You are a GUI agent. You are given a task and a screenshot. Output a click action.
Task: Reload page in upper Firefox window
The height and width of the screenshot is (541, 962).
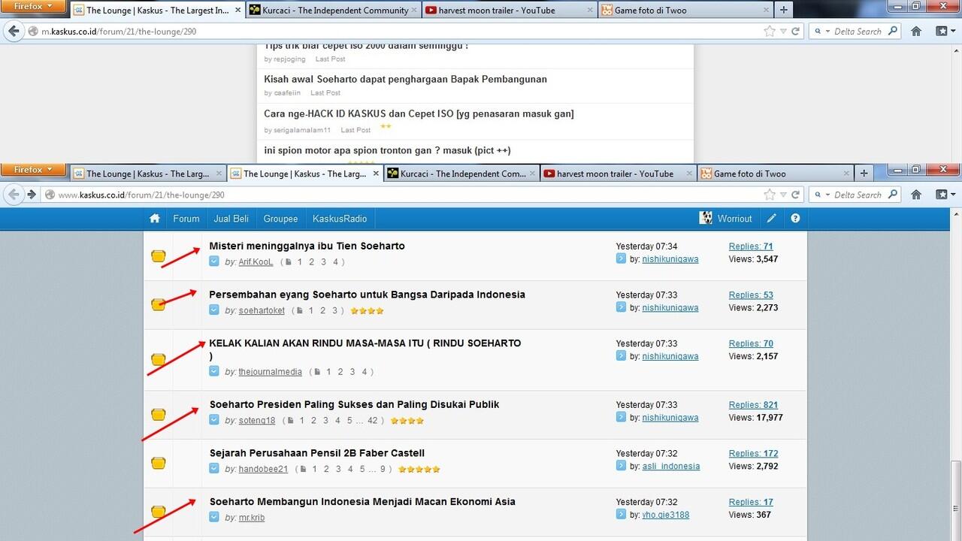pos(795,32)
